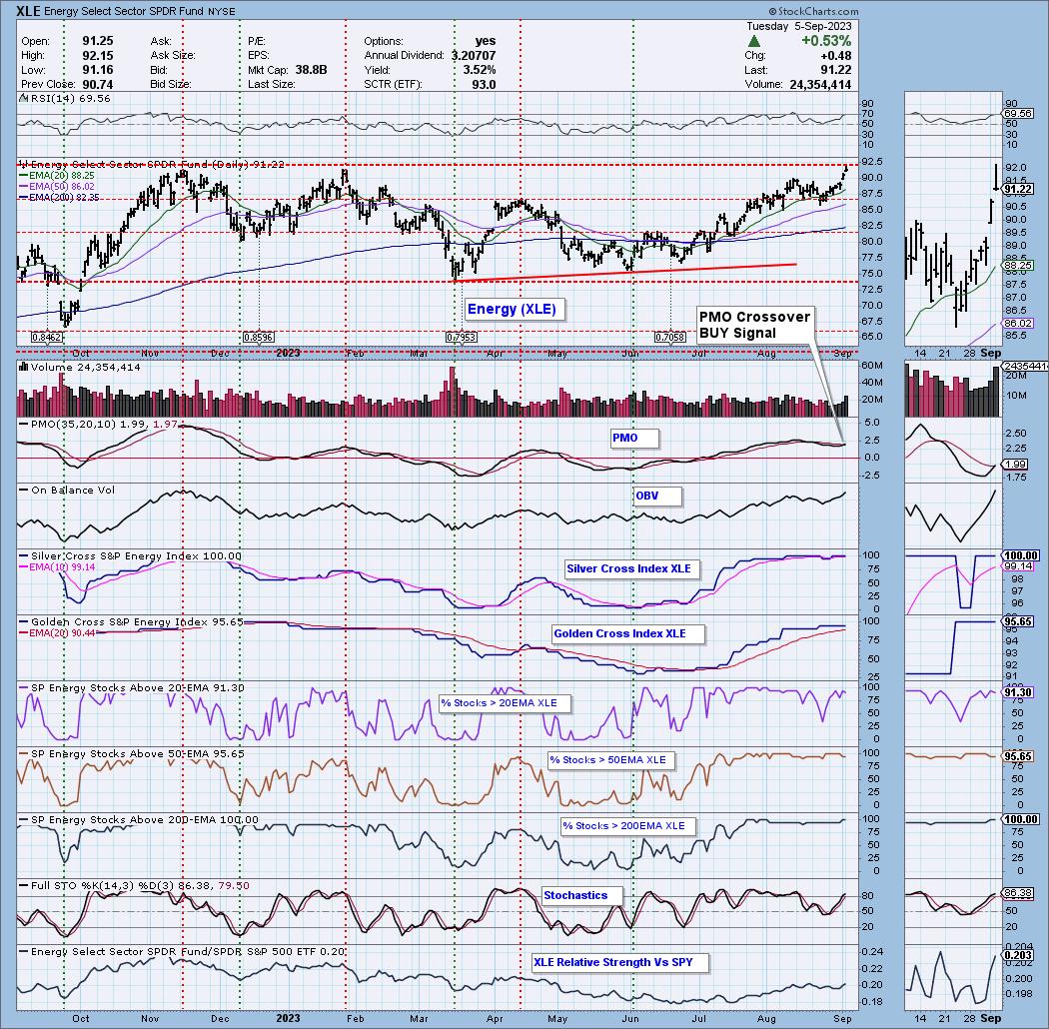Click the Options value 'yes'

coord(485,41)
